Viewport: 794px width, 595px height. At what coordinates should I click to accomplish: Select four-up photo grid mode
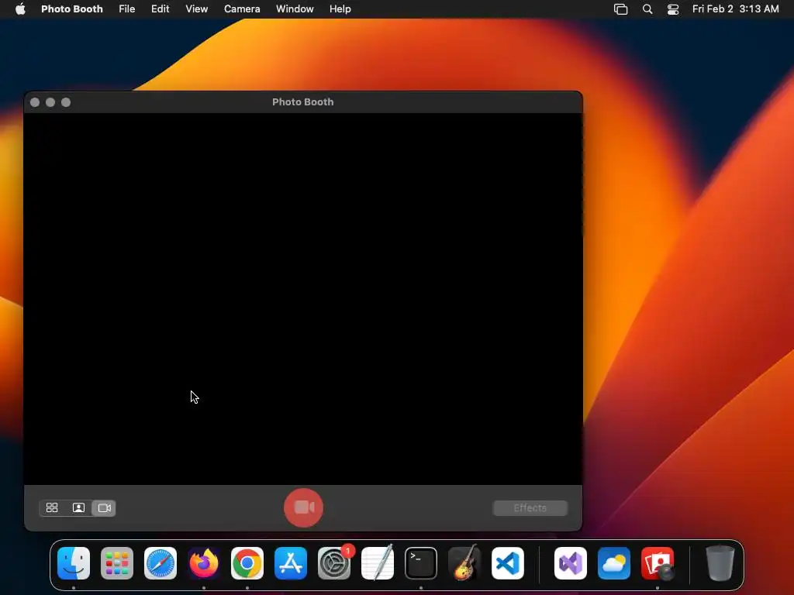pyautogui.click(x=52, y=507)
